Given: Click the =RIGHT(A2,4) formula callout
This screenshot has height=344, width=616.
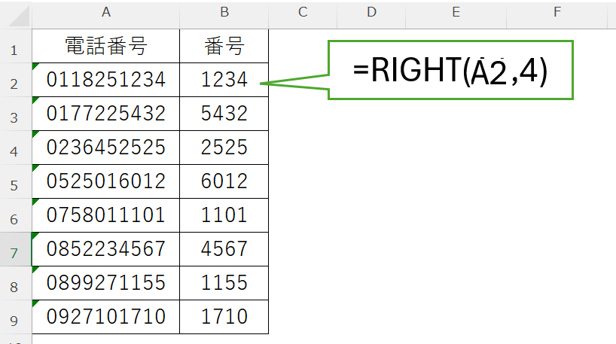Looking at the screenshot, I should click(x=450, y=70).
